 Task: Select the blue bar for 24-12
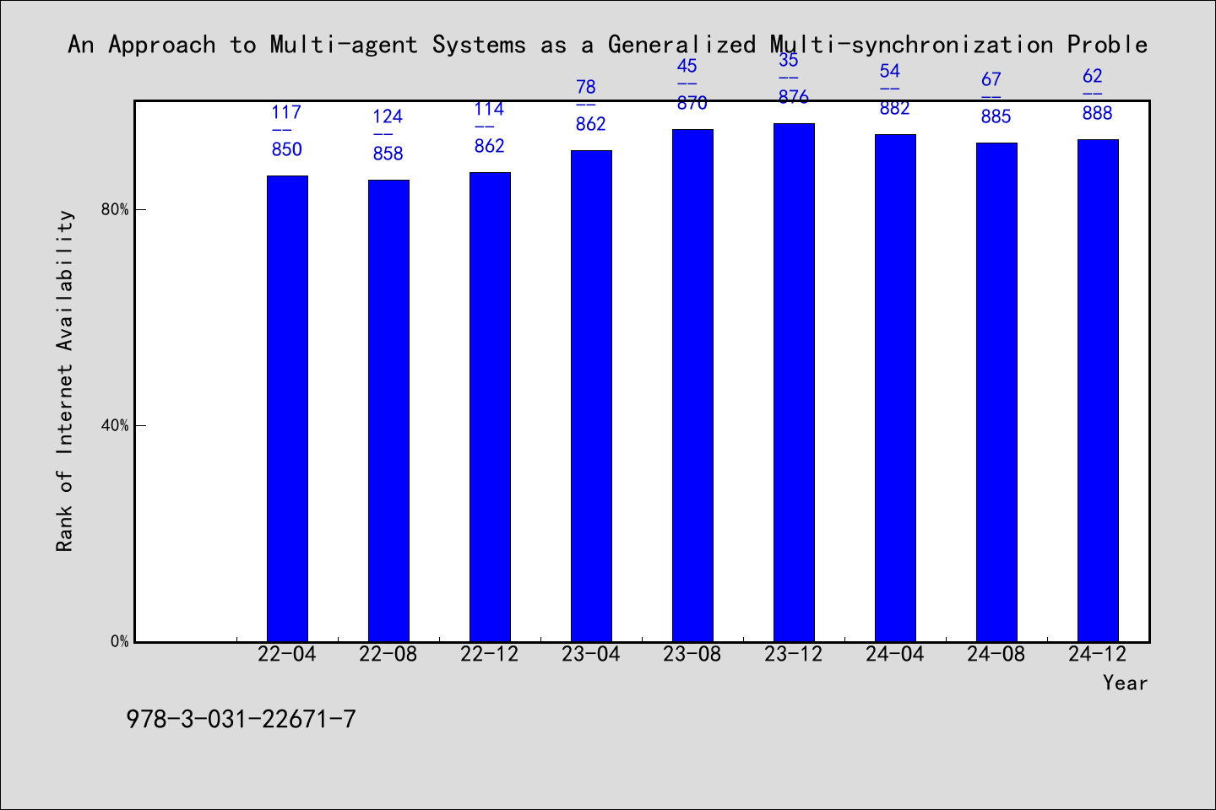pos(1098,391)
